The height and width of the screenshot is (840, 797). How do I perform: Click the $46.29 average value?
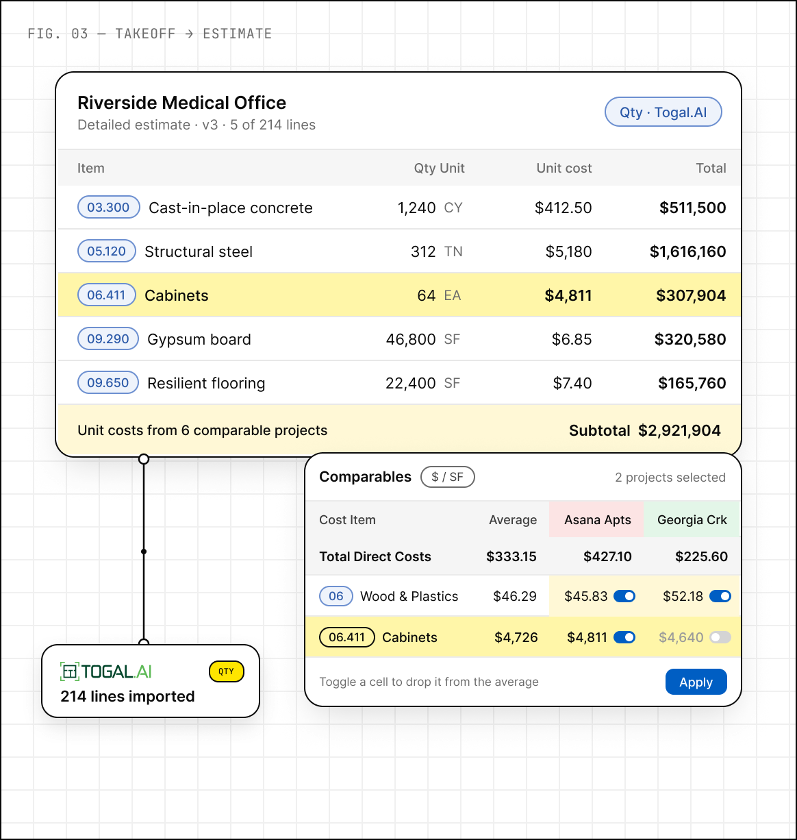coord(515,596)
